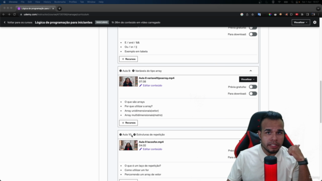Click the Apple menu icon
322x181 pixels.
pos(5,2)
